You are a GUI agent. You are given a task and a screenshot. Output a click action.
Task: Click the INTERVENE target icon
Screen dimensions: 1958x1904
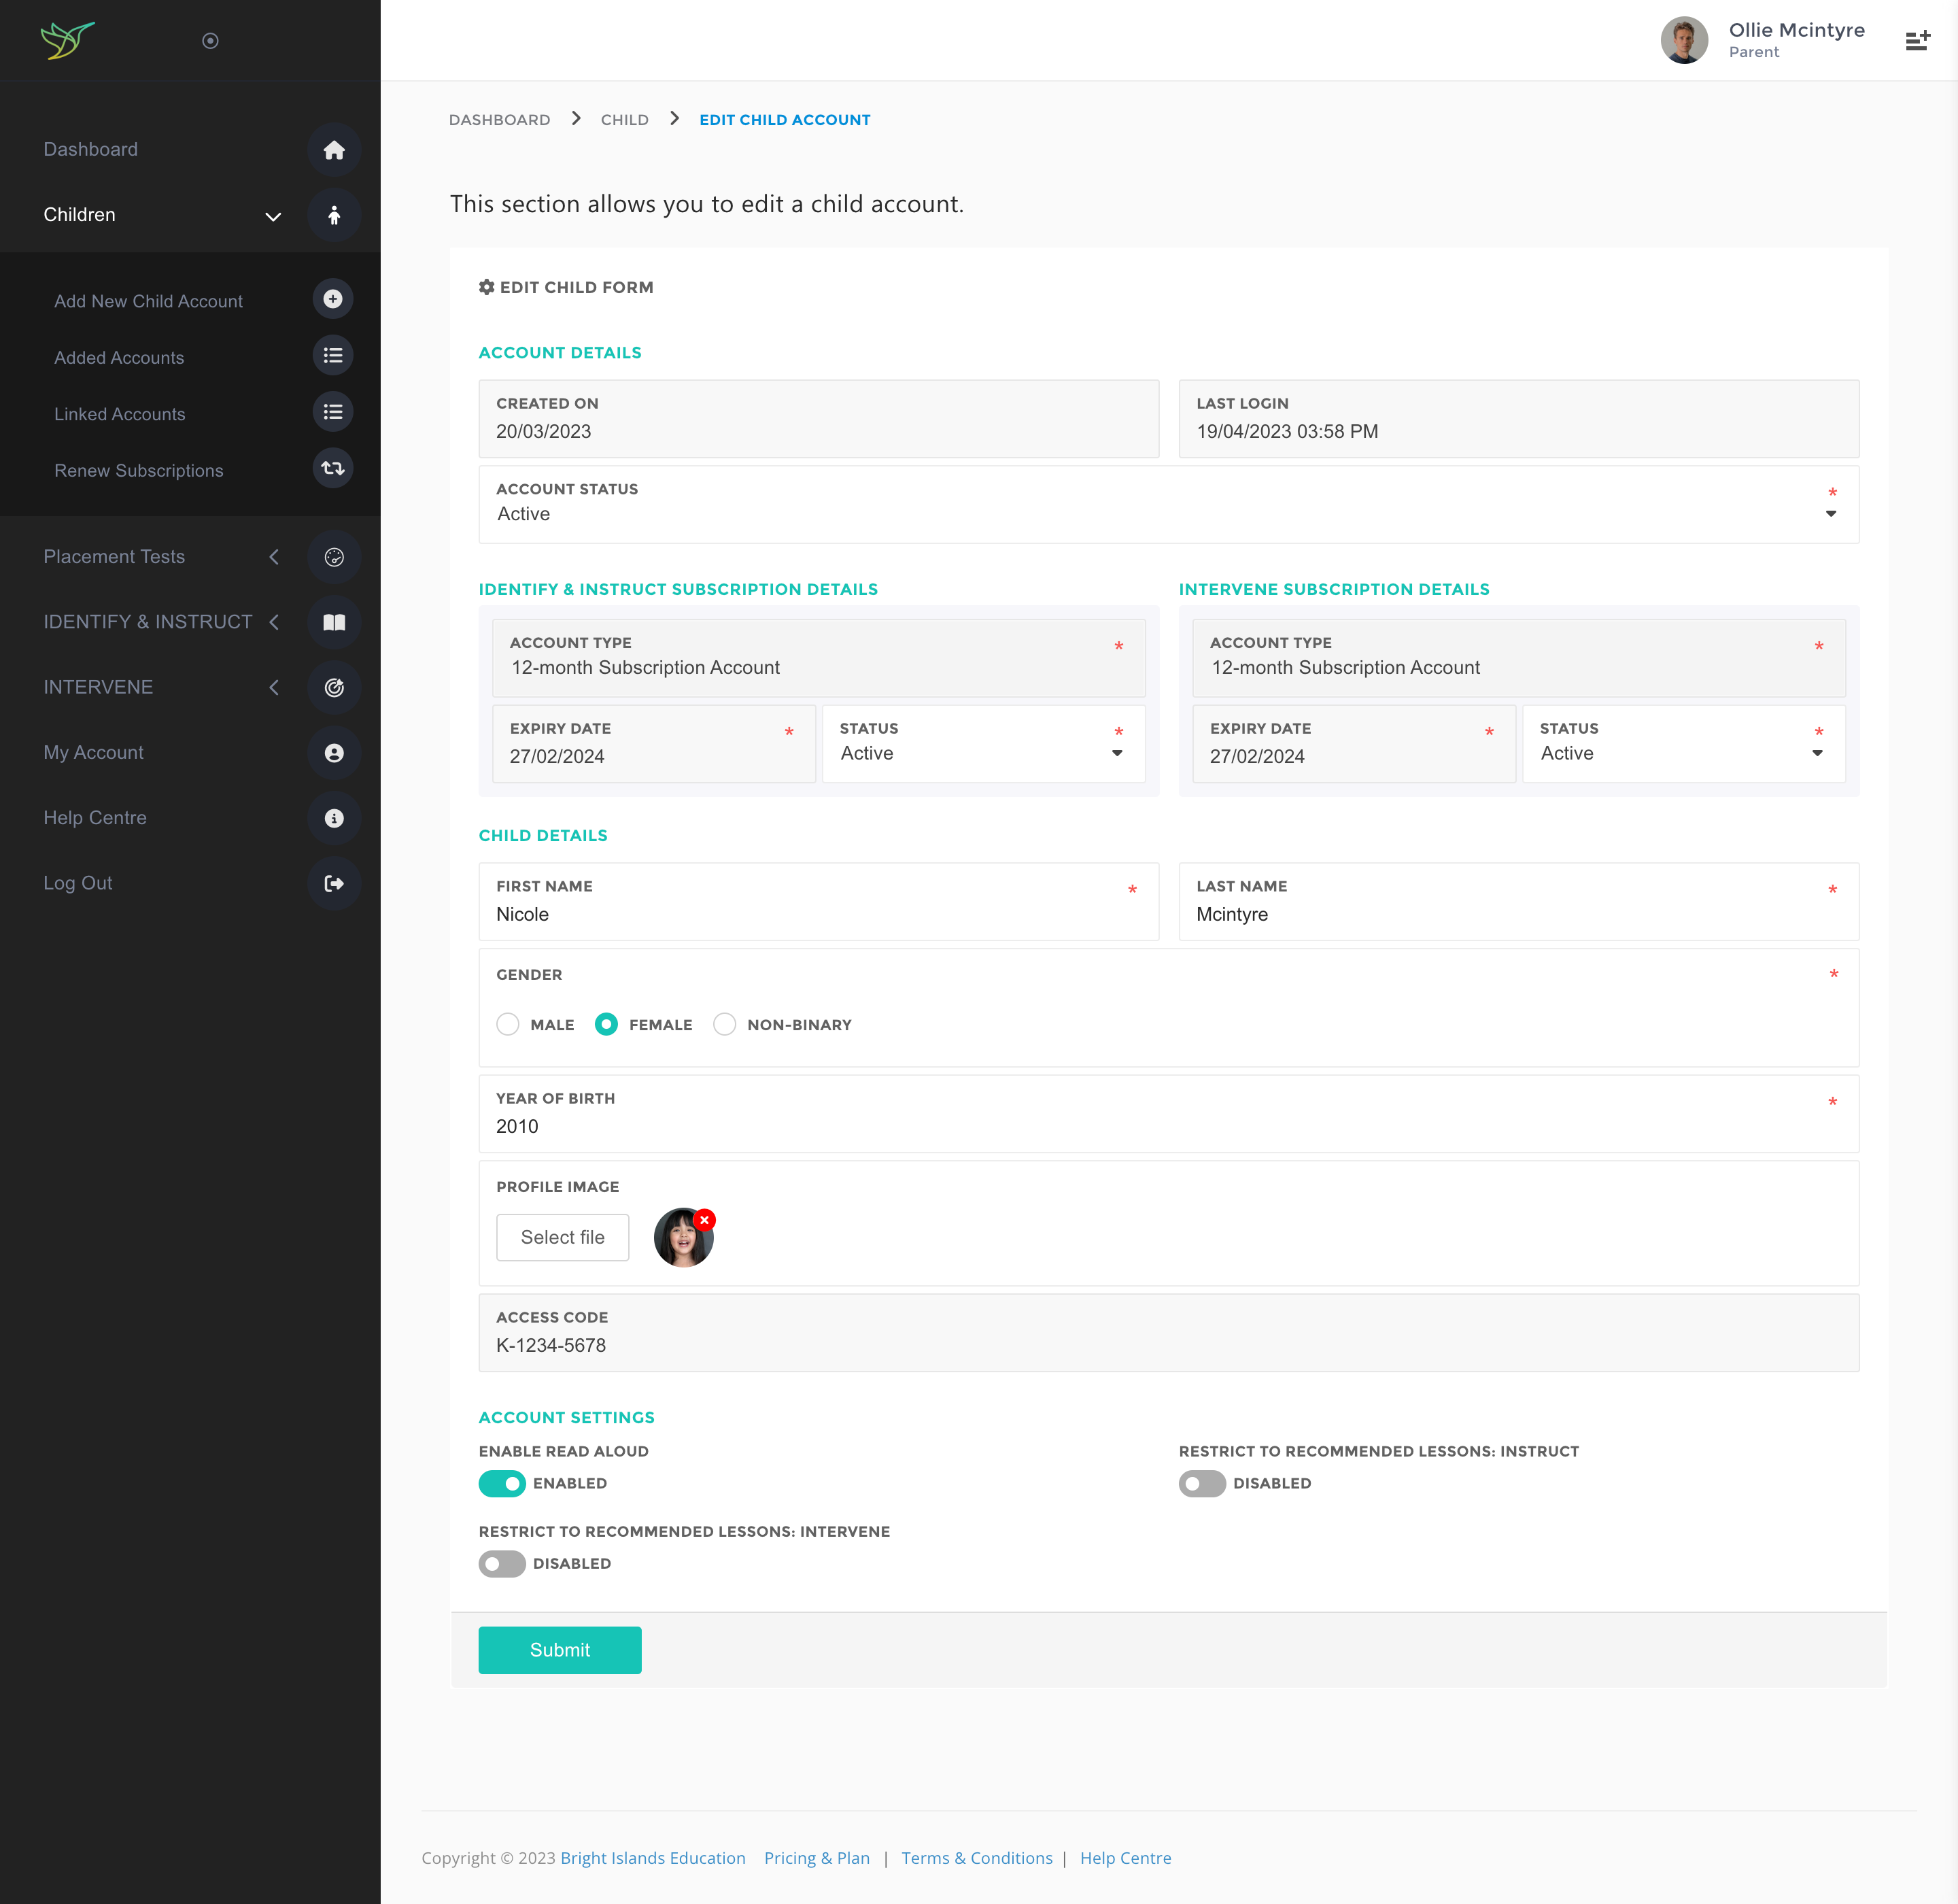coord(334,687)
